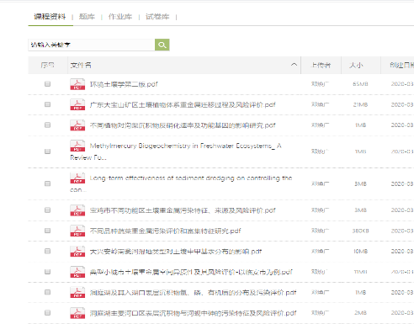The width and height of the screenshot is (414, 324).
Task: Click the 序号 column header
Action: [x=47, y=66]
